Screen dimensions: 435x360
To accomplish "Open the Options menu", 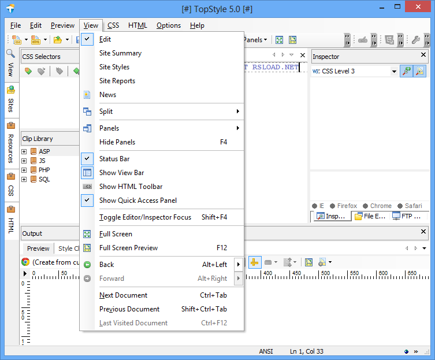I will pos(168,25).
